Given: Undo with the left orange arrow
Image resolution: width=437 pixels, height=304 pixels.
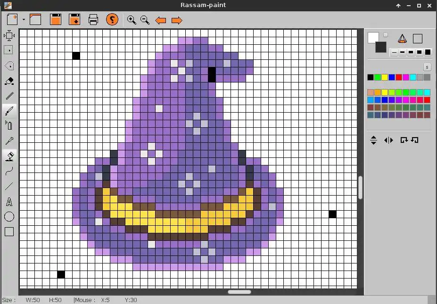Looking at the screenshot, I should tap(161, 20).
